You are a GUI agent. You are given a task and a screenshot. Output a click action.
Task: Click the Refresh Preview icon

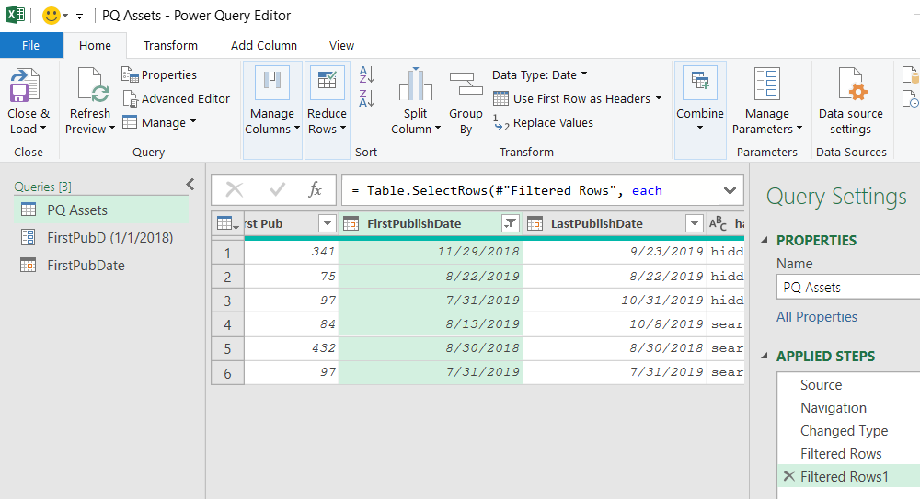coord(93,85)
